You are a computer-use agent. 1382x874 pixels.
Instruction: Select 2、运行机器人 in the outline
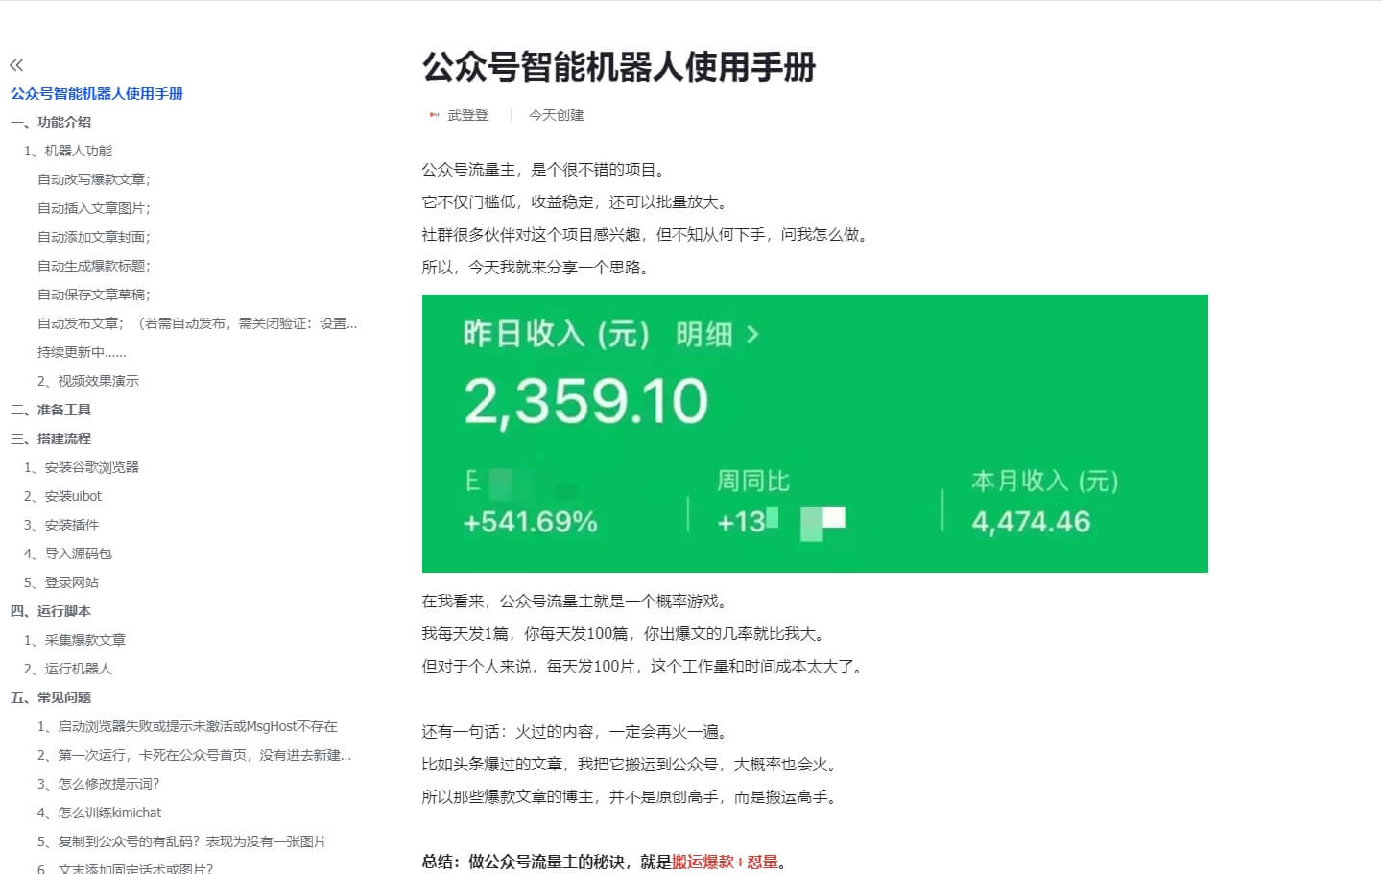coord(69,669)
